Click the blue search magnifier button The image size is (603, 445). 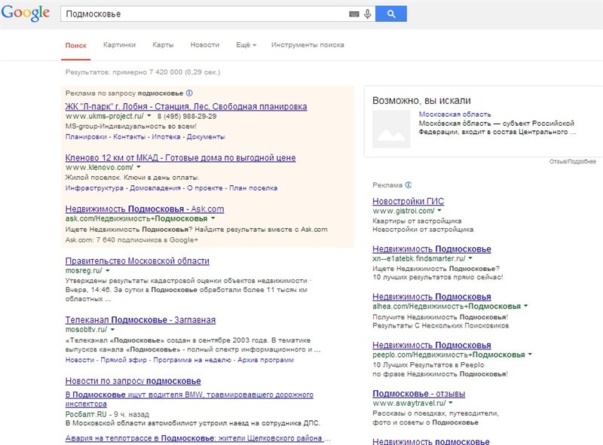pyautogui.click(x=391, y=14)
